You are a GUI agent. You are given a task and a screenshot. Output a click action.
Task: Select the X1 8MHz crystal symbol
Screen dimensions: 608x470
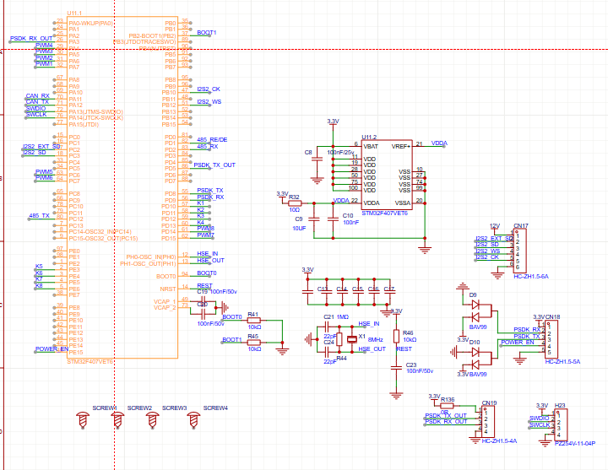[x=351, y=339]
